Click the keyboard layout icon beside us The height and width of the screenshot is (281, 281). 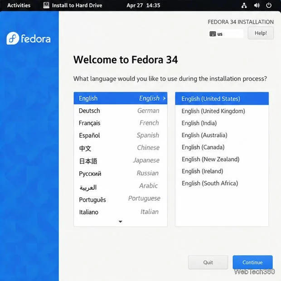pos(213,34)
